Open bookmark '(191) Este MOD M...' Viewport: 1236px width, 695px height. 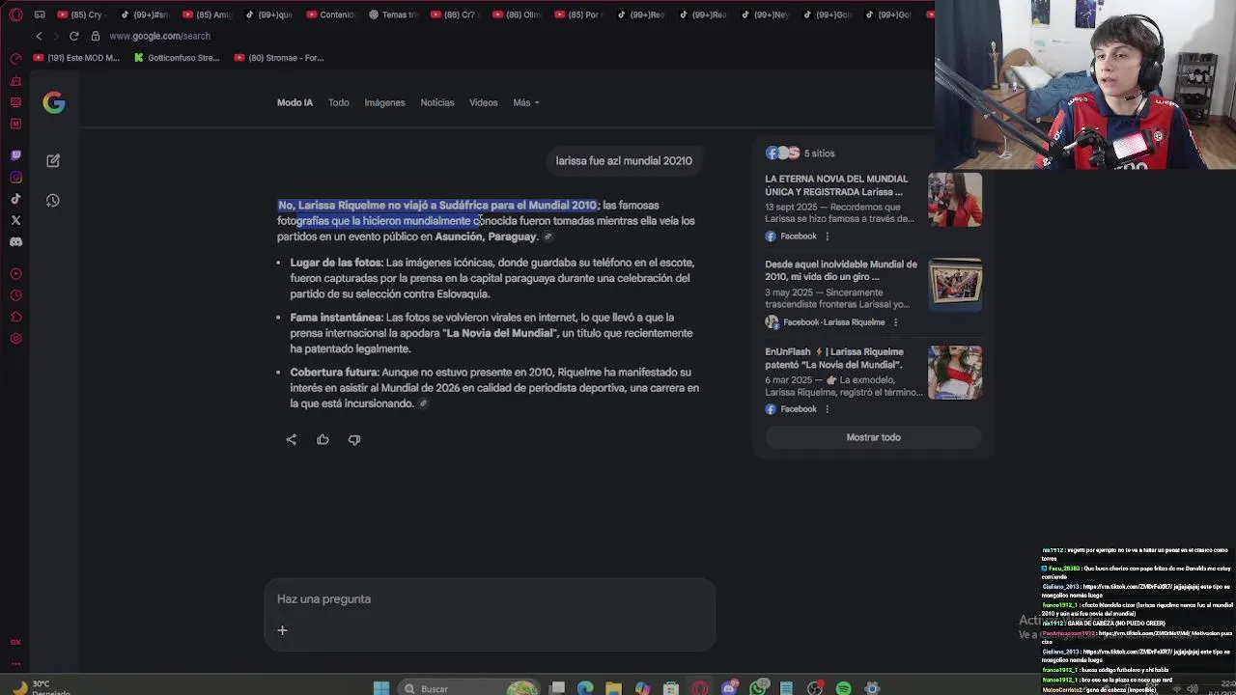pos(76,58)
